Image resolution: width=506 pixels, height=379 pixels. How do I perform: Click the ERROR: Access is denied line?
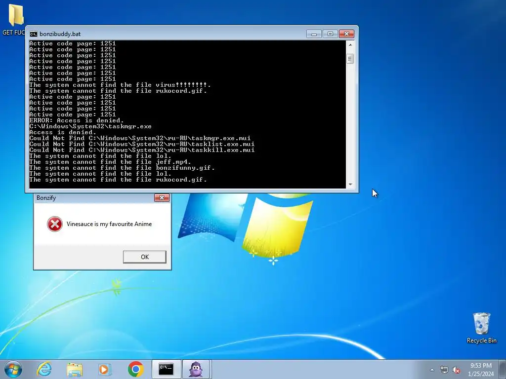click(77, 120)
